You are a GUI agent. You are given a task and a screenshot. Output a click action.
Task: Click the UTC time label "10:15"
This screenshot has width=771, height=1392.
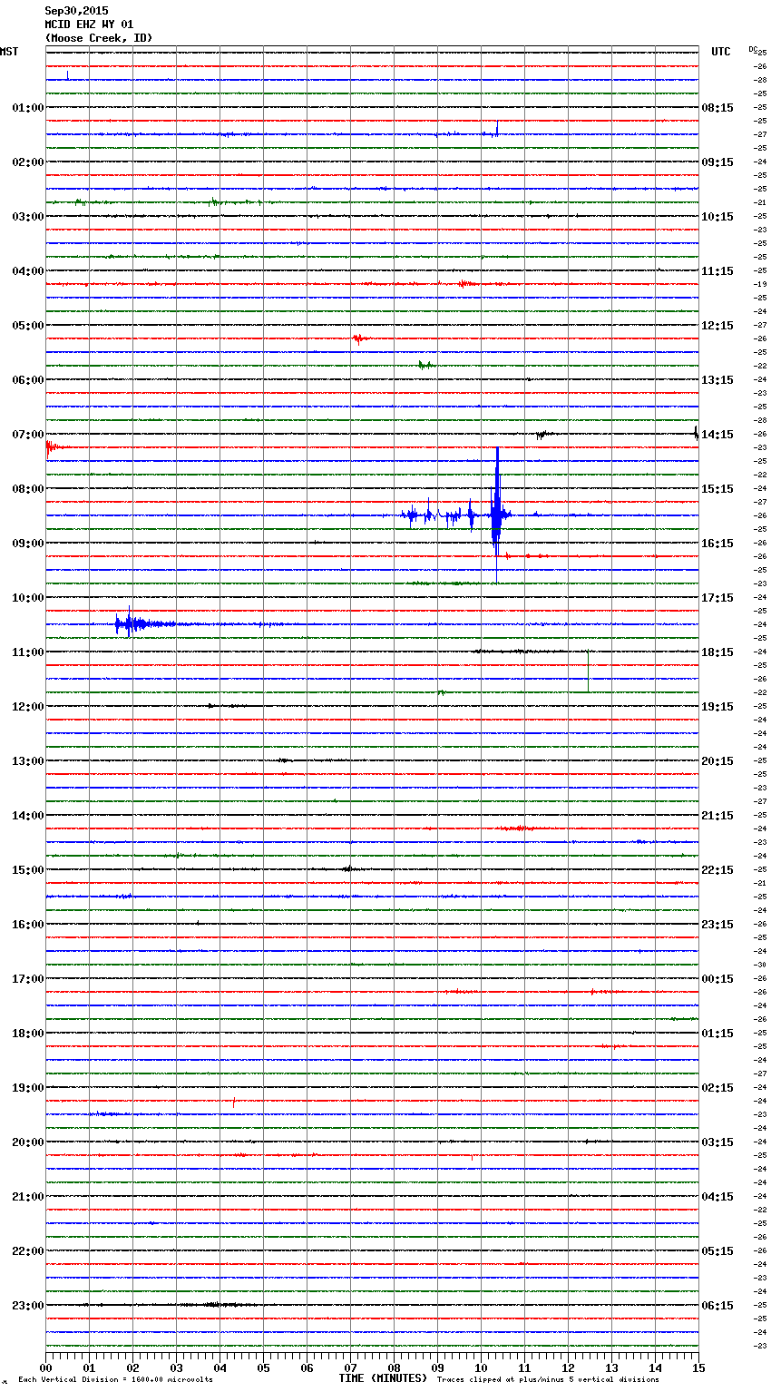pyautogui.click(x=717, y=217)
